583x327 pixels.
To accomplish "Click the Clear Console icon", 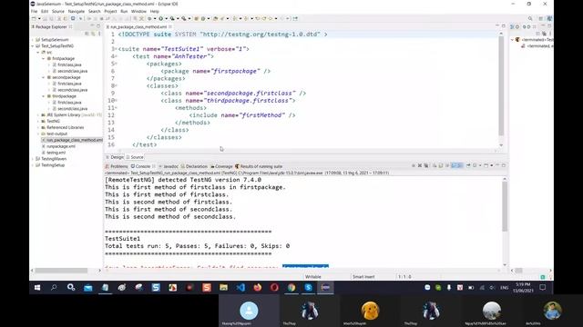I will click(x=435, y=165).
